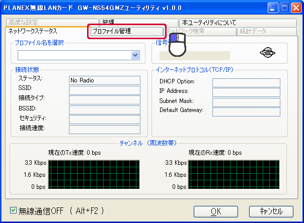Screen dimensions: 304x223
Task: Click the 現在のRx速度: 0 bps text
Action: pyautogui.click(x=215, y=153)
